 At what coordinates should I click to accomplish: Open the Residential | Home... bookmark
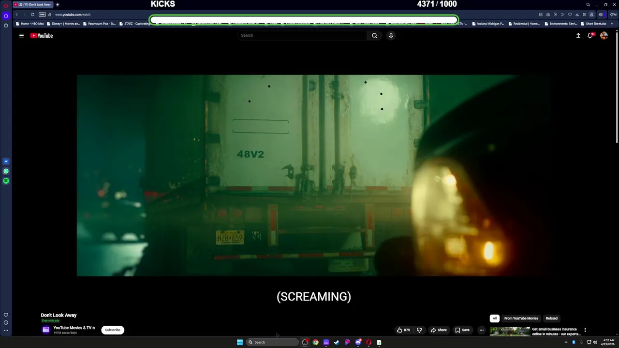pos(524,24)
